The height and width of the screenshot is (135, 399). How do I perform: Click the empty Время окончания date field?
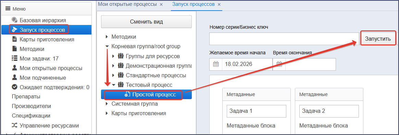pyautogui.click(x=310, y=64)
